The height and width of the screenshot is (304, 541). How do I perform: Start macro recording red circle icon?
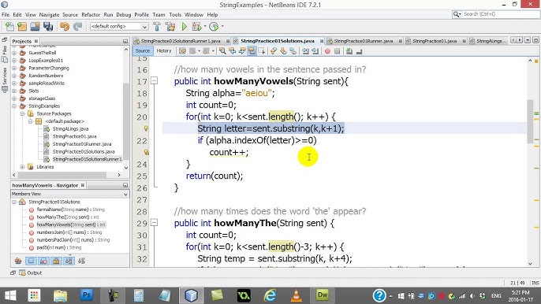click(x=327, y=51)
